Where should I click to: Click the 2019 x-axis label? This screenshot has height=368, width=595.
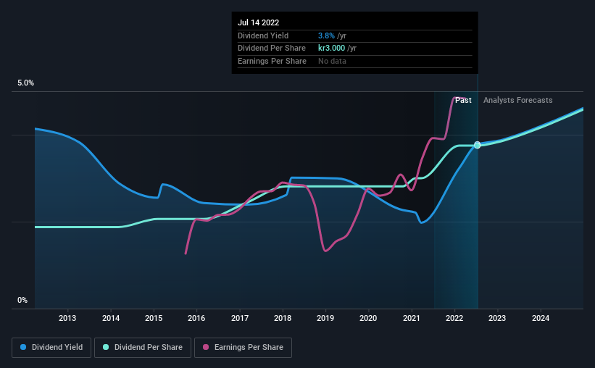tap(325, 318)
